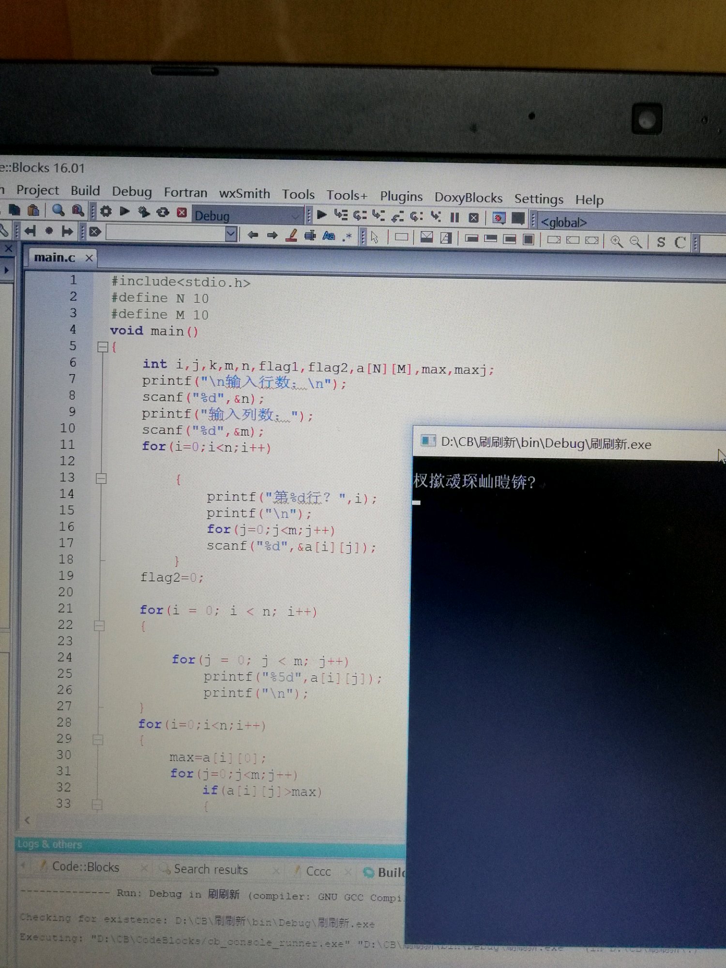
Task: Click the Copy icon in toolbar
Action: point(15,209)
